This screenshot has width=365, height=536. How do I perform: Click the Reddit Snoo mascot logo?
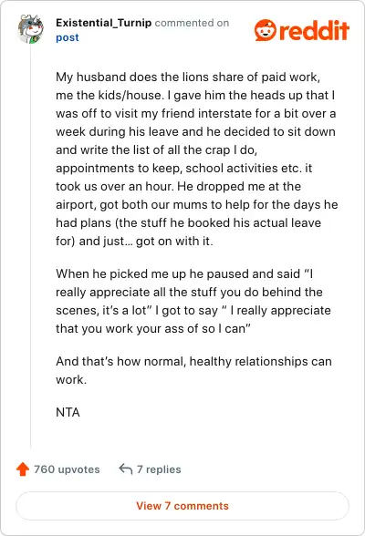(x=266, y=30)
